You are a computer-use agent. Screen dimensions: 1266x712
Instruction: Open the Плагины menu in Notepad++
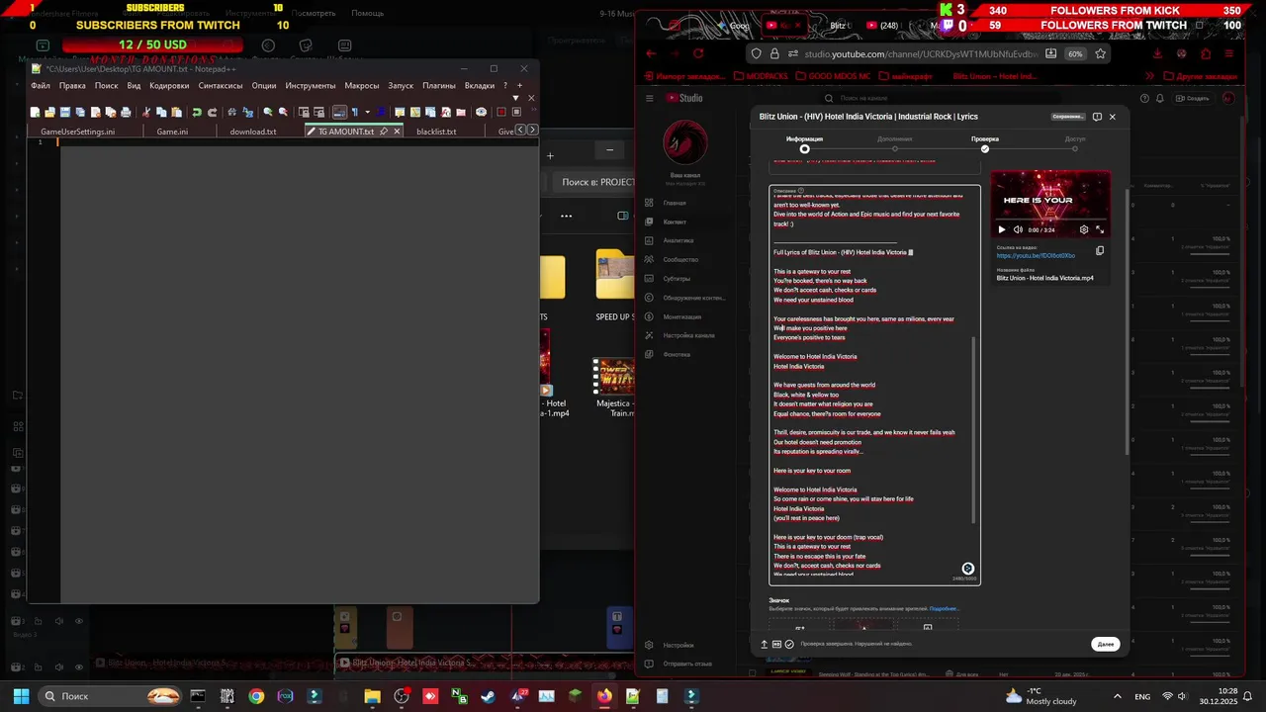(x=439, y=86)
